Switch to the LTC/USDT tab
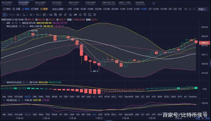 tap(57, 3)
